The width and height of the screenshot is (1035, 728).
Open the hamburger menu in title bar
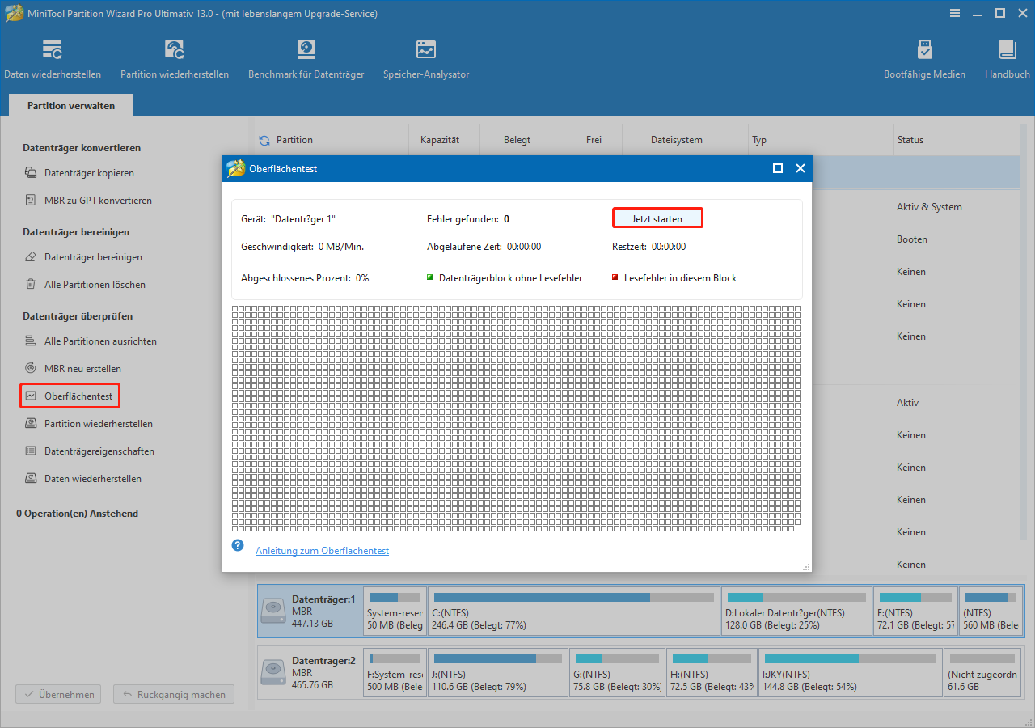tap(955, 13)
